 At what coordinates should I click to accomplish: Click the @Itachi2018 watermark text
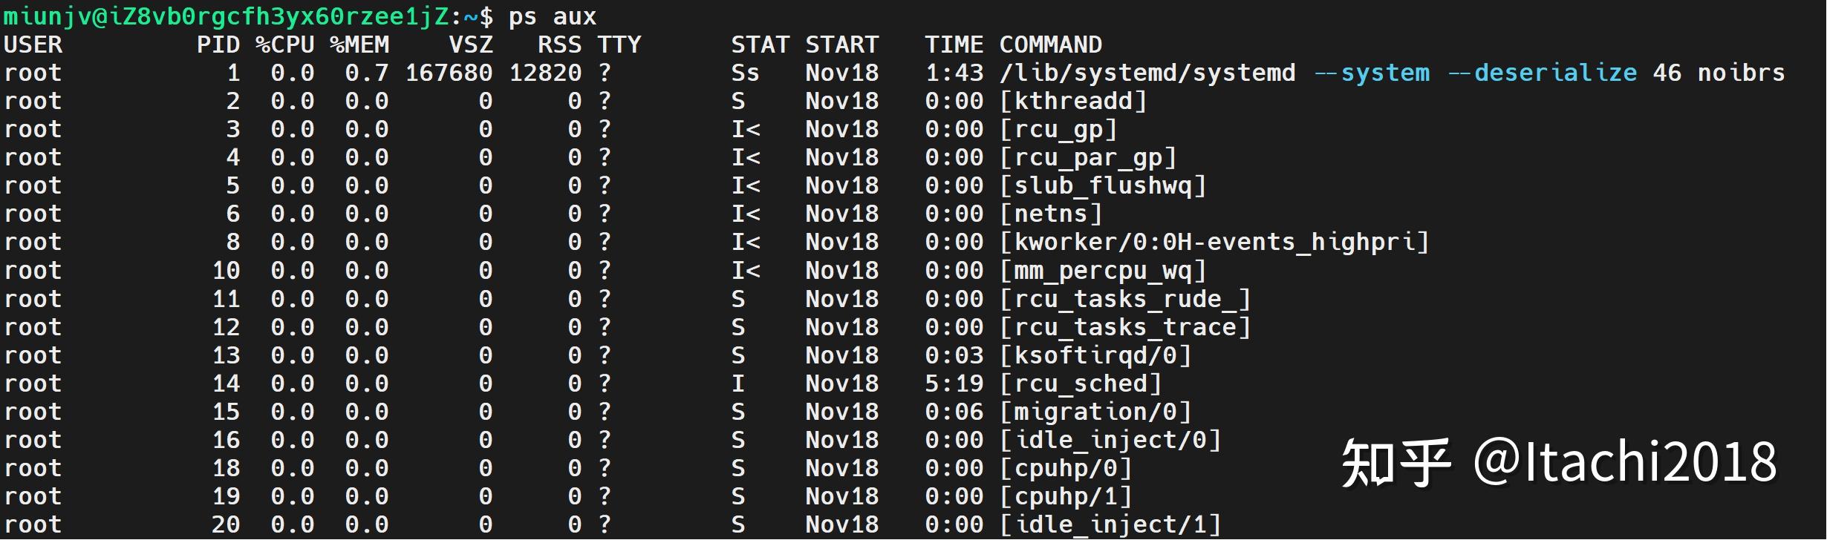coord(1625,463)
